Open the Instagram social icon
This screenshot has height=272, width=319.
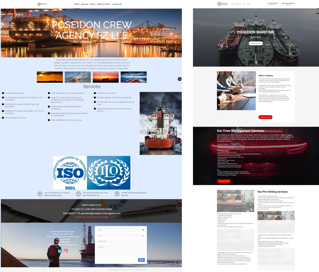pos(66,251)
